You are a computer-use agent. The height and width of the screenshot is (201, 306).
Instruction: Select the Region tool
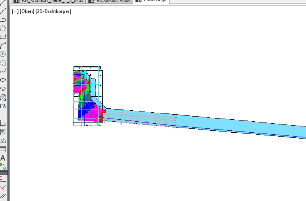click(3, 141)
